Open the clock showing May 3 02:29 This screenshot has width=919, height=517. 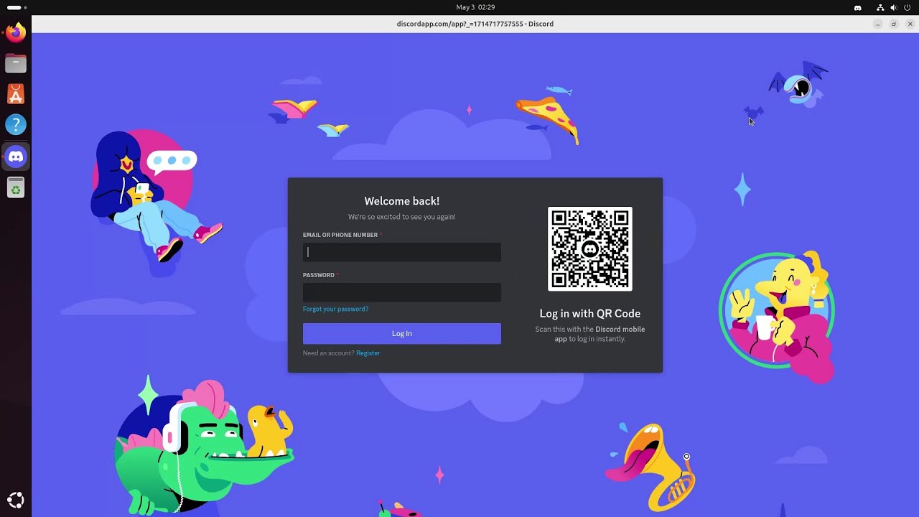point(475,7)
